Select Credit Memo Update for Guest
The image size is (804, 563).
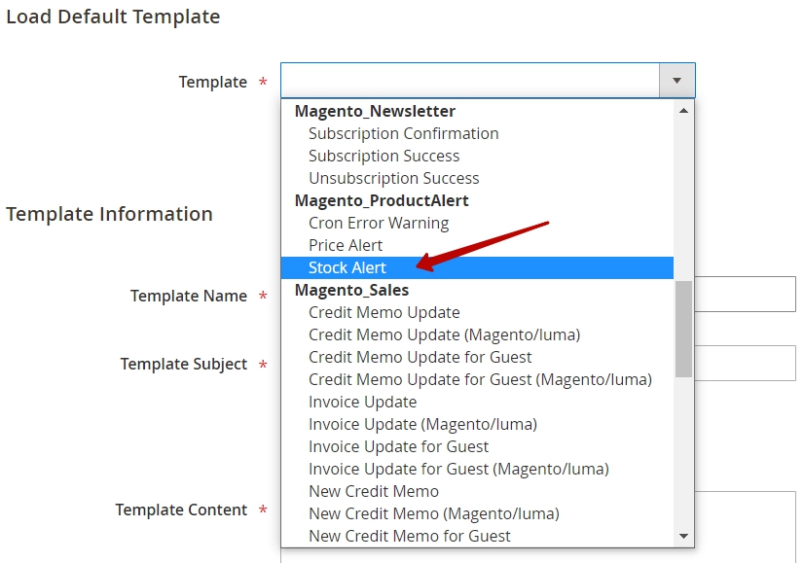[477, 357]
